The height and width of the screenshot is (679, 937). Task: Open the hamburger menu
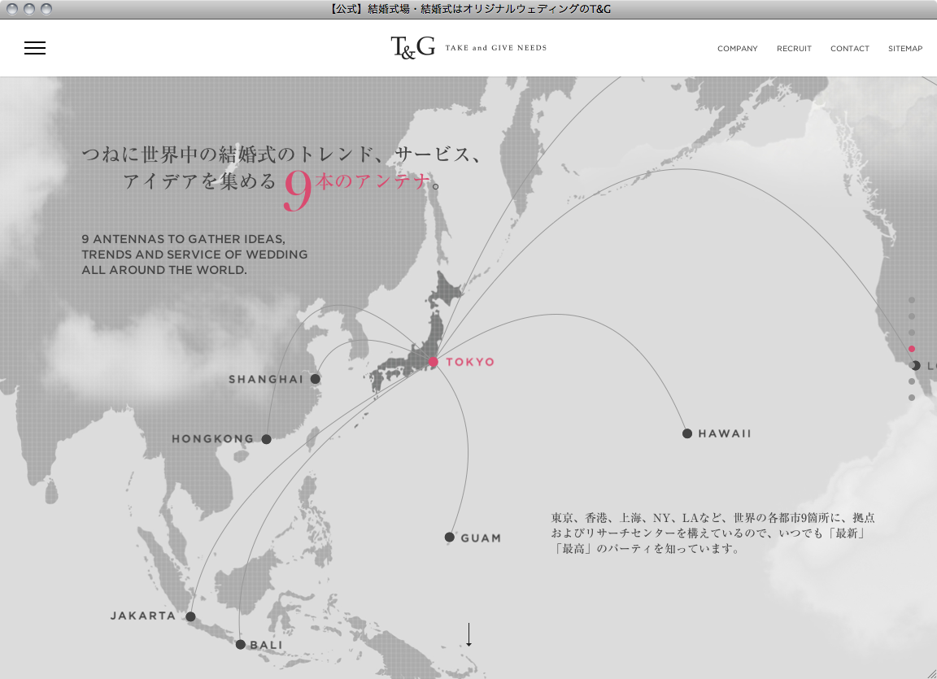35,48
